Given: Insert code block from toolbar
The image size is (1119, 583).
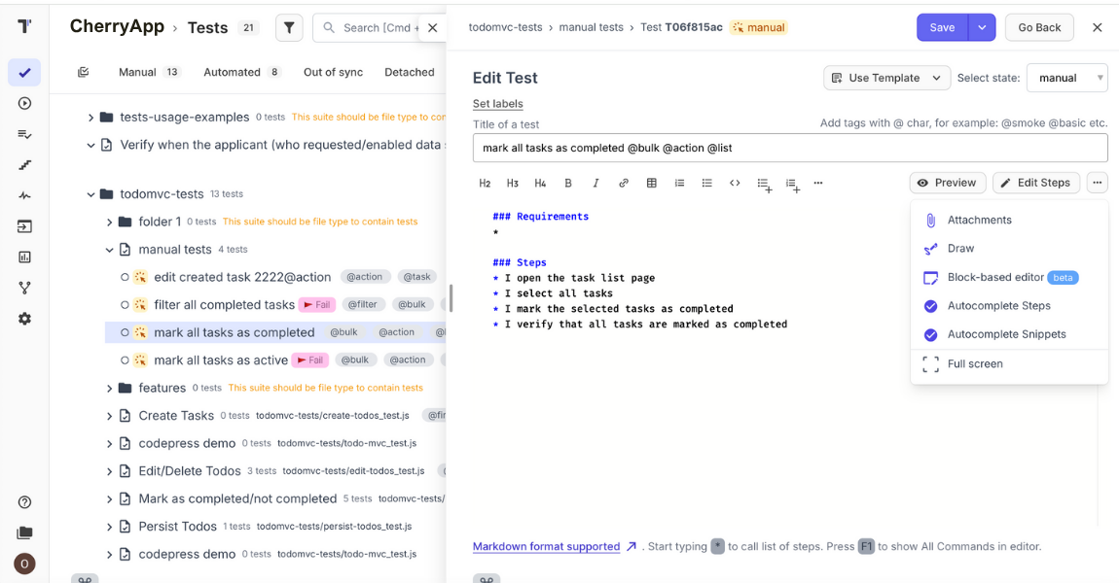Looking at the screenshot, I should click(735, 183).
